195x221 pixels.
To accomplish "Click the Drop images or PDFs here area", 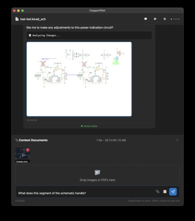I will click(97, 174).
